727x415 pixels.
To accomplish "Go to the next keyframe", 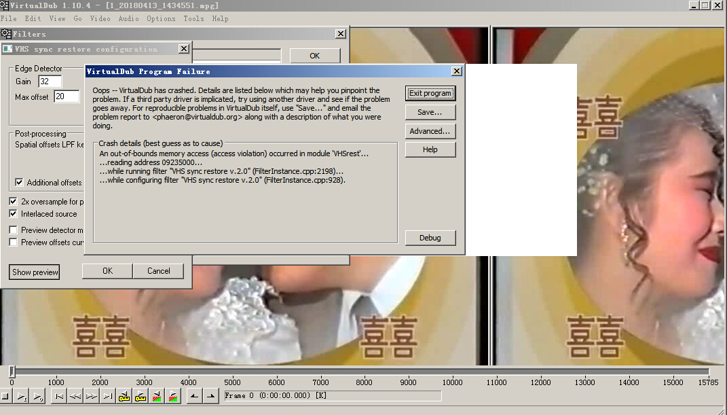I will (140, 397).
